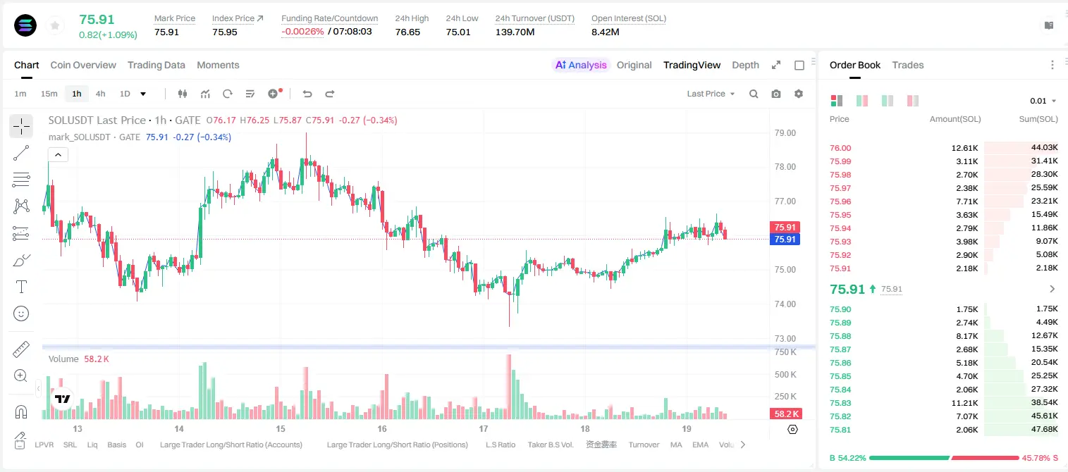Open chart settings gear icon

tap(799, 94)
